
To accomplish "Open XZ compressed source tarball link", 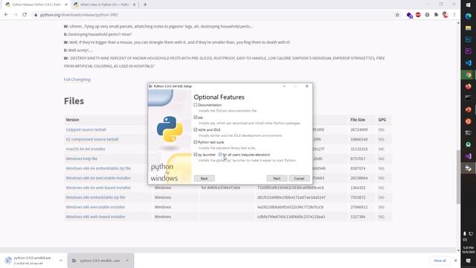I will (92, 139).
